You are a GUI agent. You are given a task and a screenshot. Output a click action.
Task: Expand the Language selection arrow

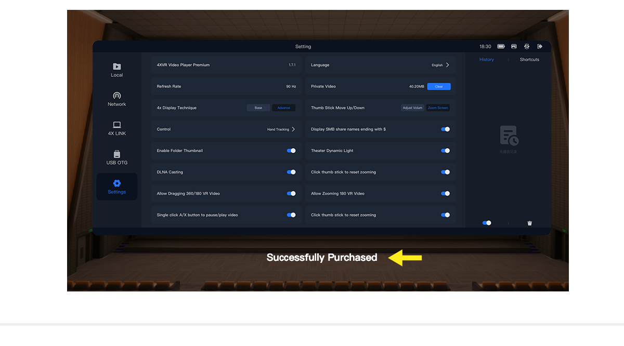447,65
